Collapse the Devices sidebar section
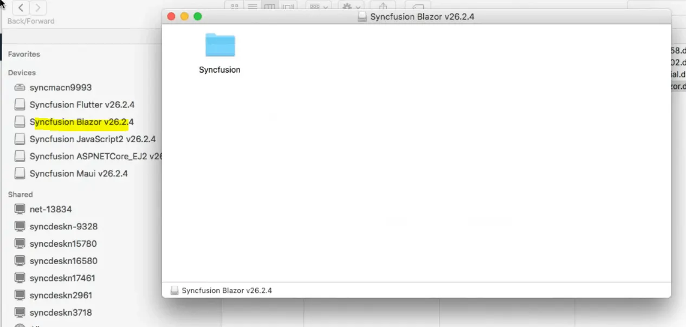The height and width of the screenshot is (327, 686). 22,73
